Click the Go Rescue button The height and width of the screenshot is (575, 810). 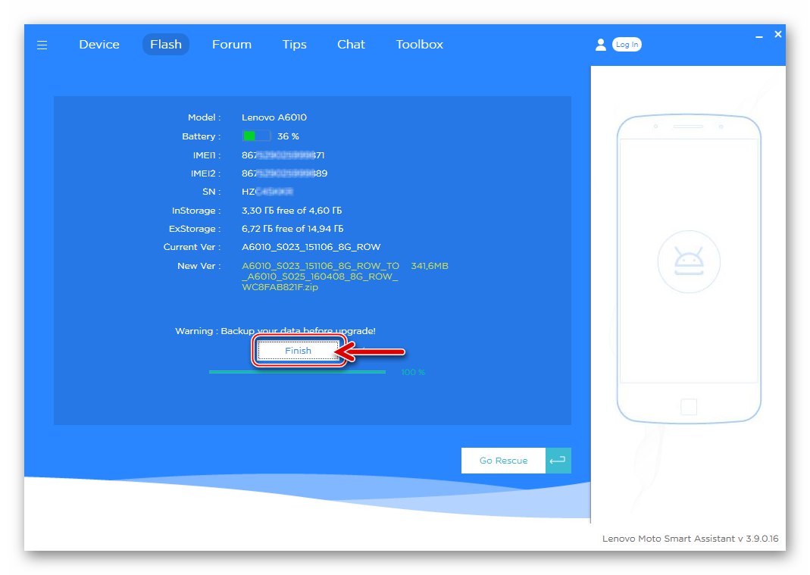tap(503, 461)
